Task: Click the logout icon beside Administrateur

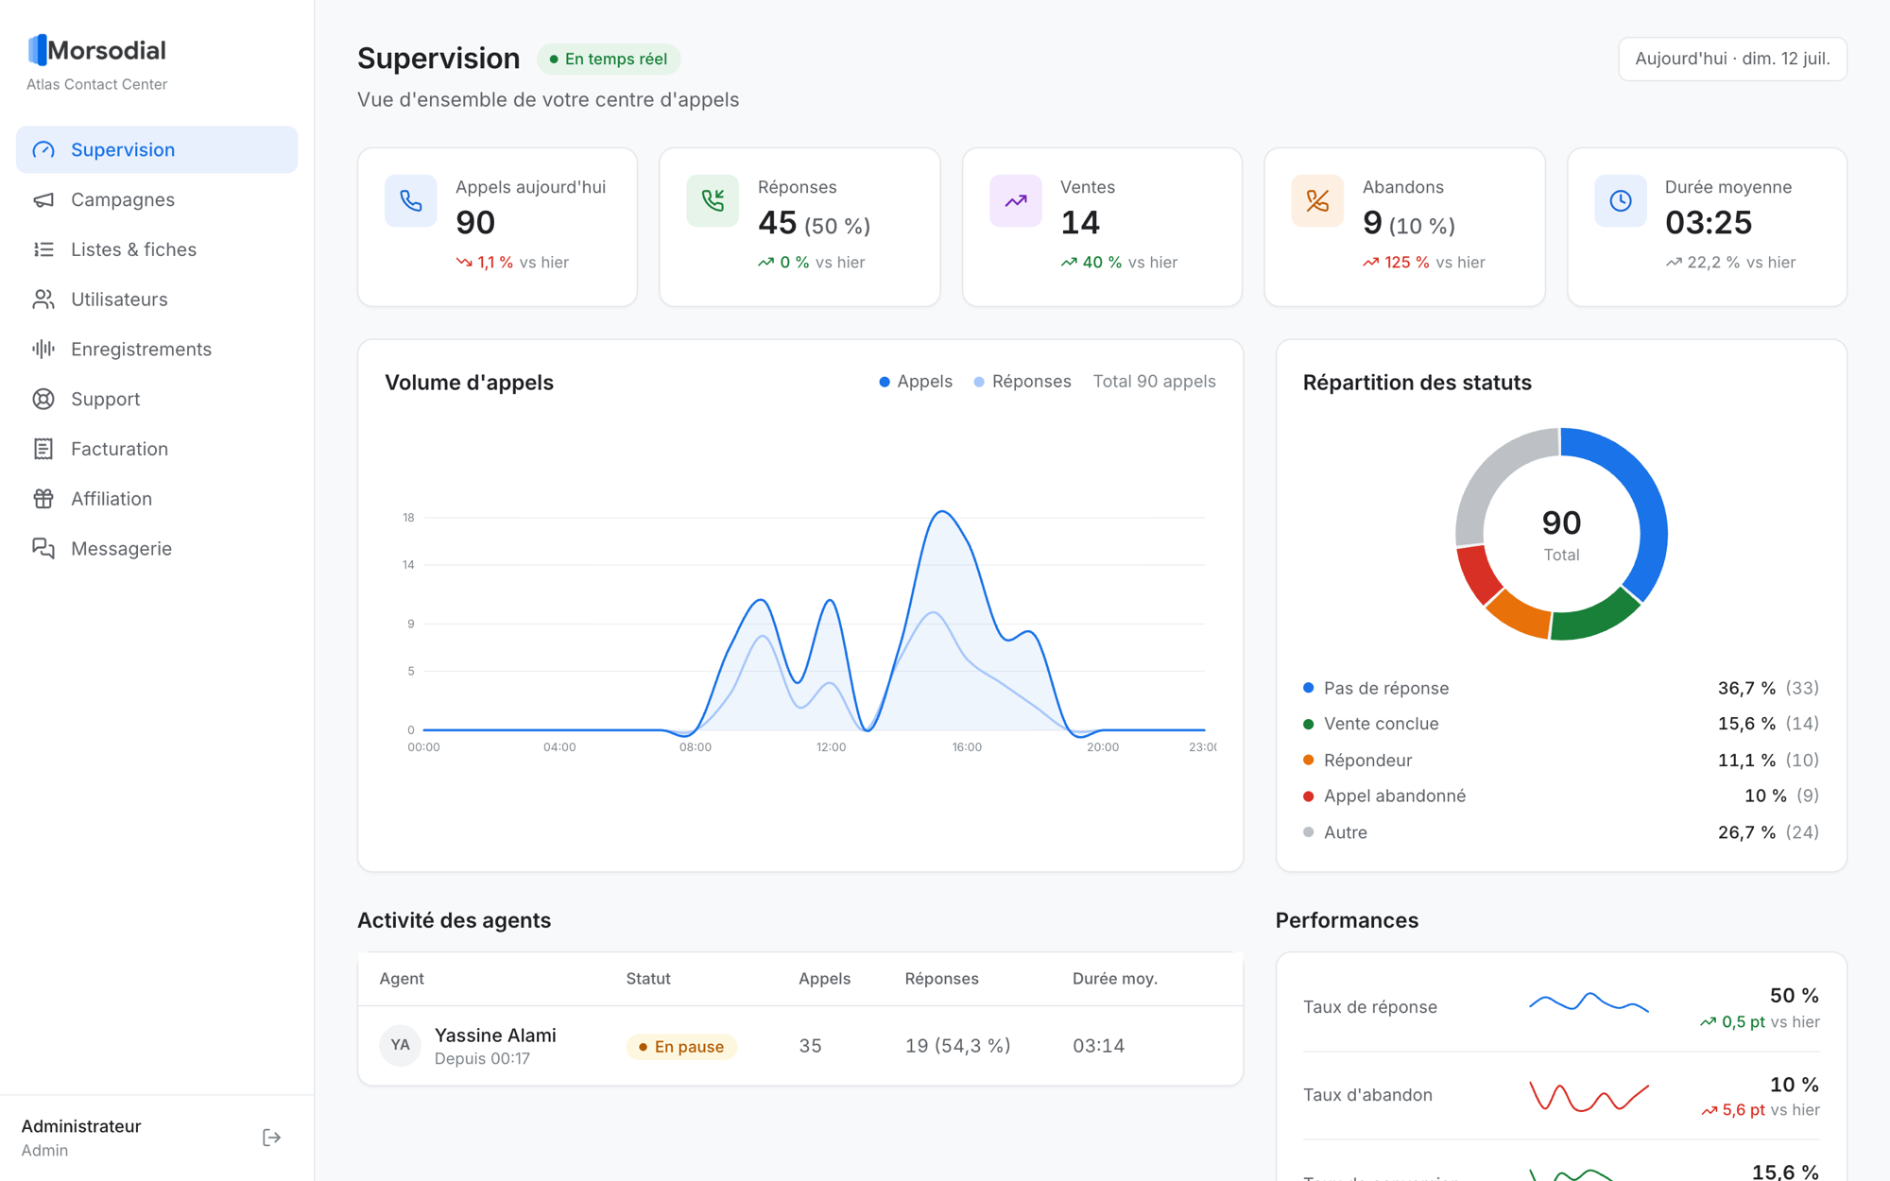Action: point(271,1138)
